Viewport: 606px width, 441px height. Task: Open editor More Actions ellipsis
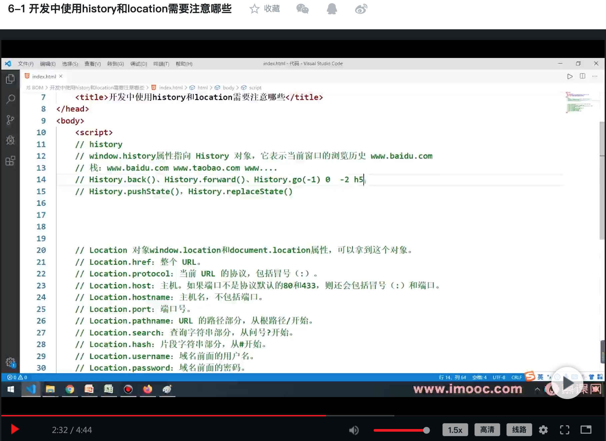(595, 76)
